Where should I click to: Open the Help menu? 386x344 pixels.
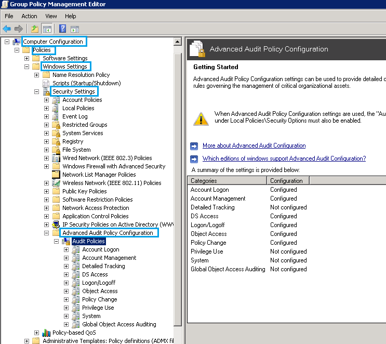point(71,16)
